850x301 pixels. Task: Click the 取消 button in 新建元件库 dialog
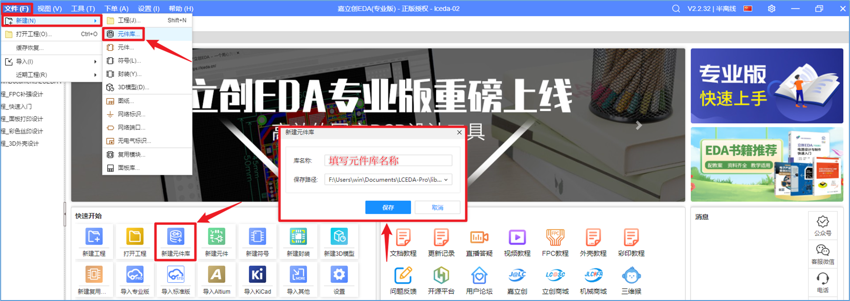[437, 207]
